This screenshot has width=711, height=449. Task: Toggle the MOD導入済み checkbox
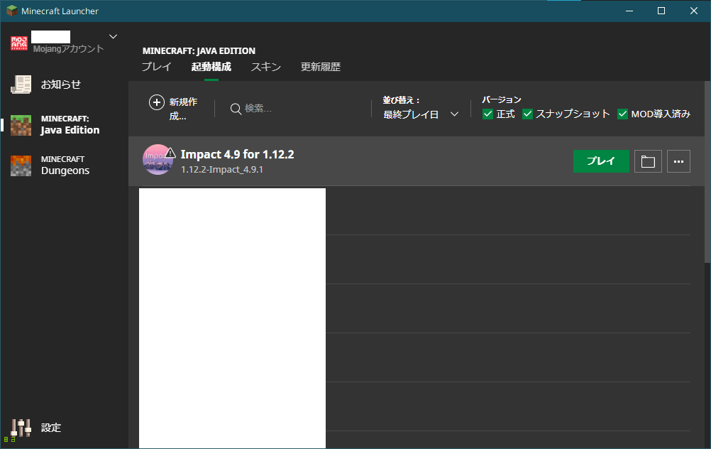pos(623,114)
